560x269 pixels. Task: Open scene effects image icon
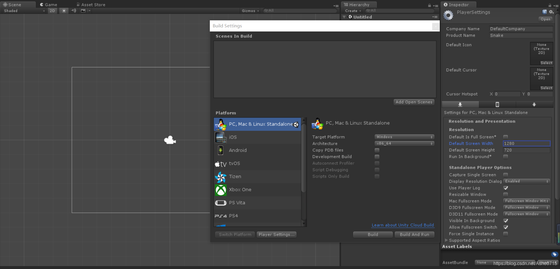(83, 11)
